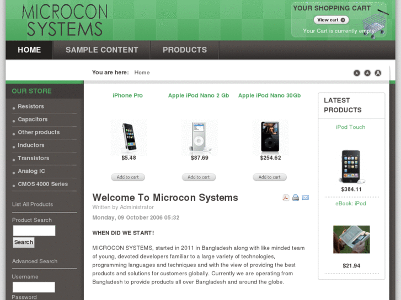This screenshot has height=300, width=401.
Task: Add iPod Nano 30Gb to cart
Action: 270,177
